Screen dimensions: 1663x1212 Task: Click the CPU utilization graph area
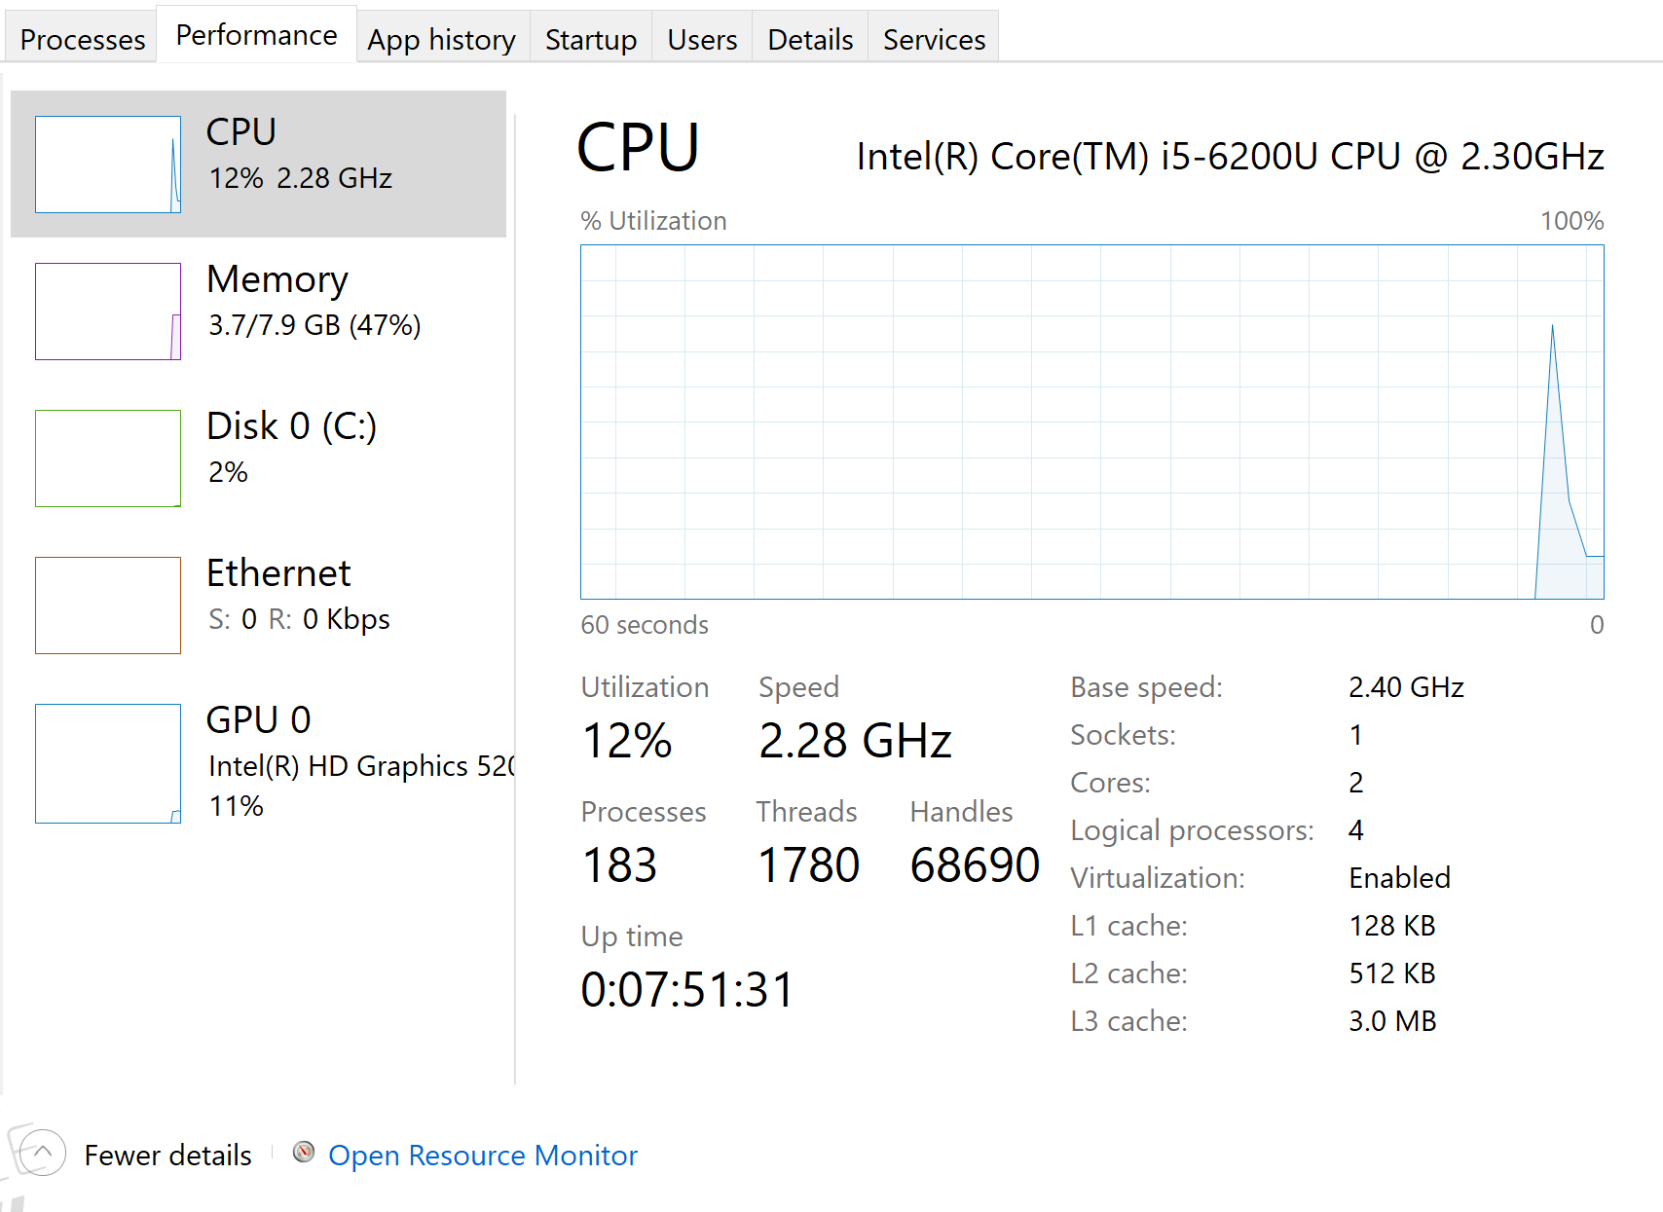pos(1091,422)
